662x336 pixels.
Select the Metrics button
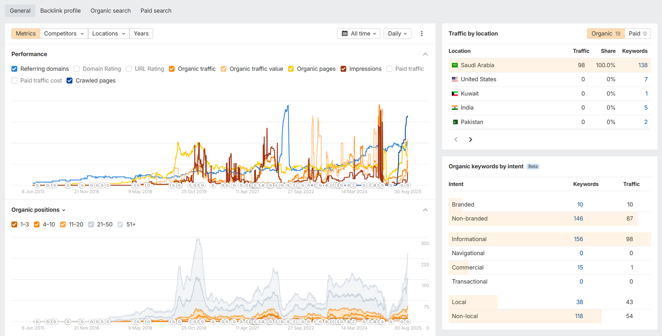click(26, 34)
